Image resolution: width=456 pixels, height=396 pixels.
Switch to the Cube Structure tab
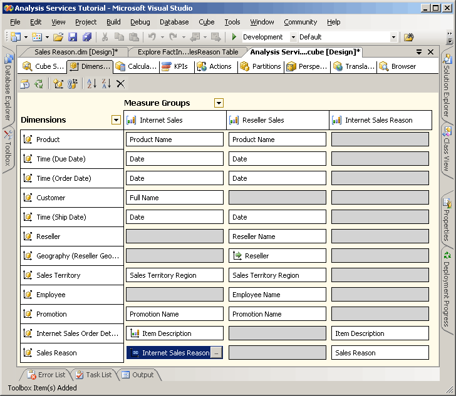tap(44, 66)
